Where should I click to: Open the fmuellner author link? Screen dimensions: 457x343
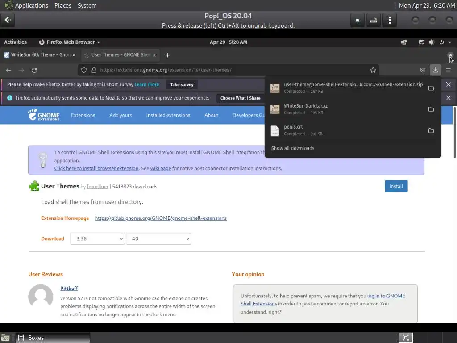[97, 187]
